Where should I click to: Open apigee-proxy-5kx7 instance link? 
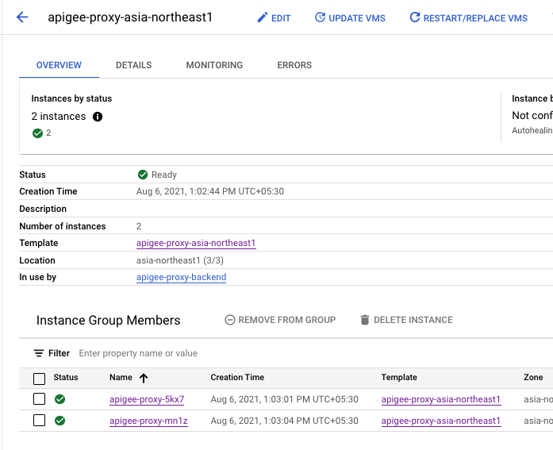pyautogui.click(x=147, y=399)
